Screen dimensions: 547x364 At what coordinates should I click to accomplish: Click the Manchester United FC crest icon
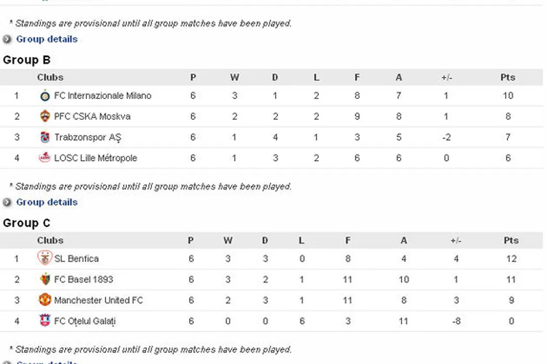pos(45,300)
